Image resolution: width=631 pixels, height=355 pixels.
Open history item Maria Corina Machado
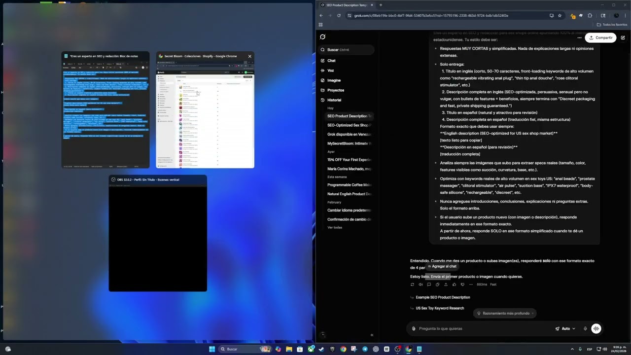[349, 169]
